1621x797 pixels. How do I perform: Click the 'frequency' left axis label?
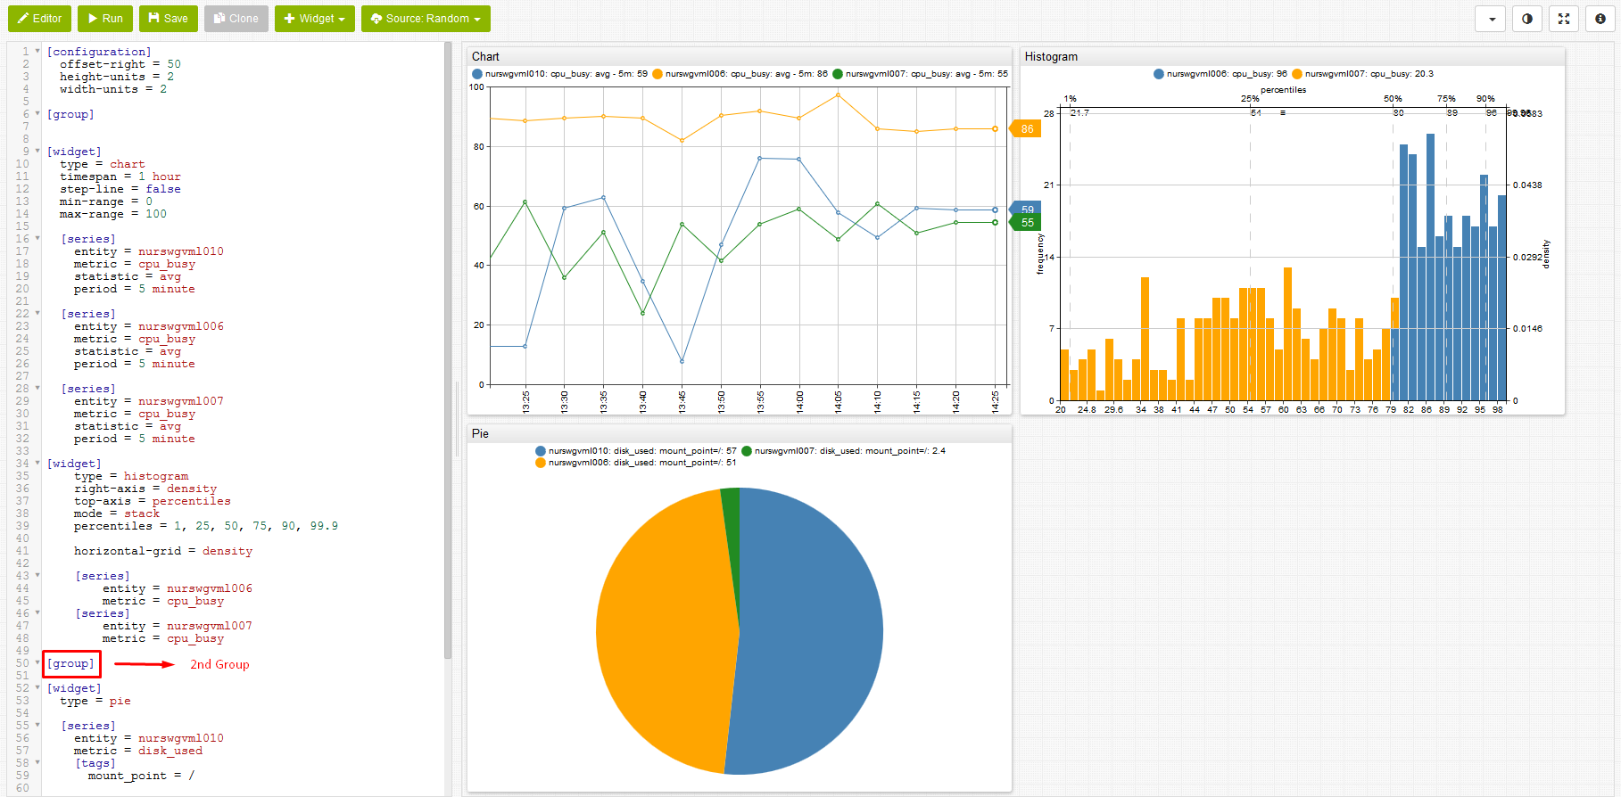(x=1040, y=254)
